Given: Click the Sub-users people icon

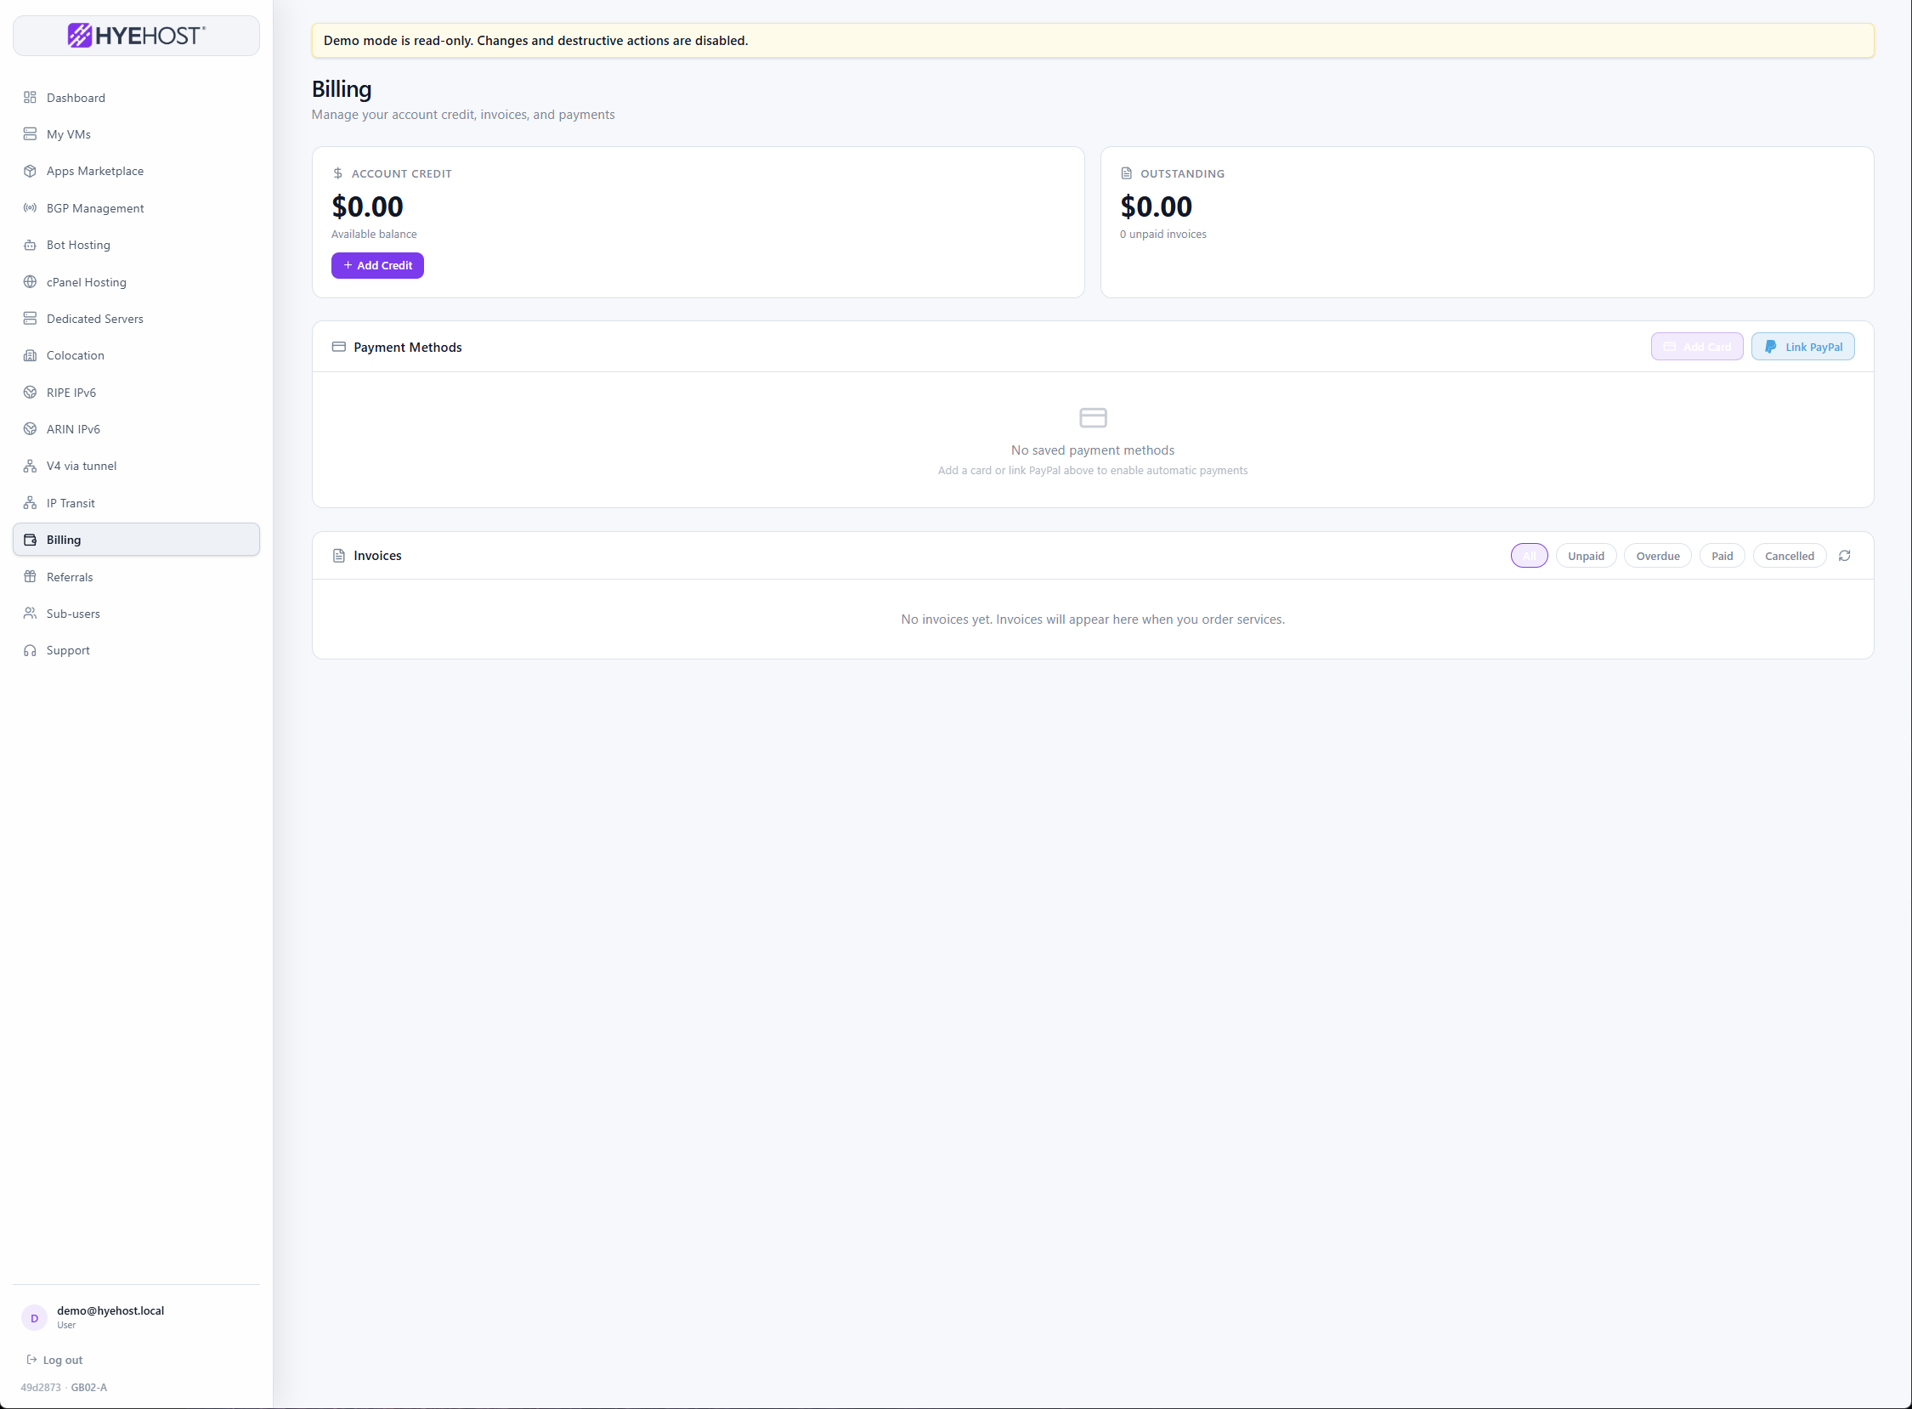Looking at the screenshot, I should [x=30, y=614].
